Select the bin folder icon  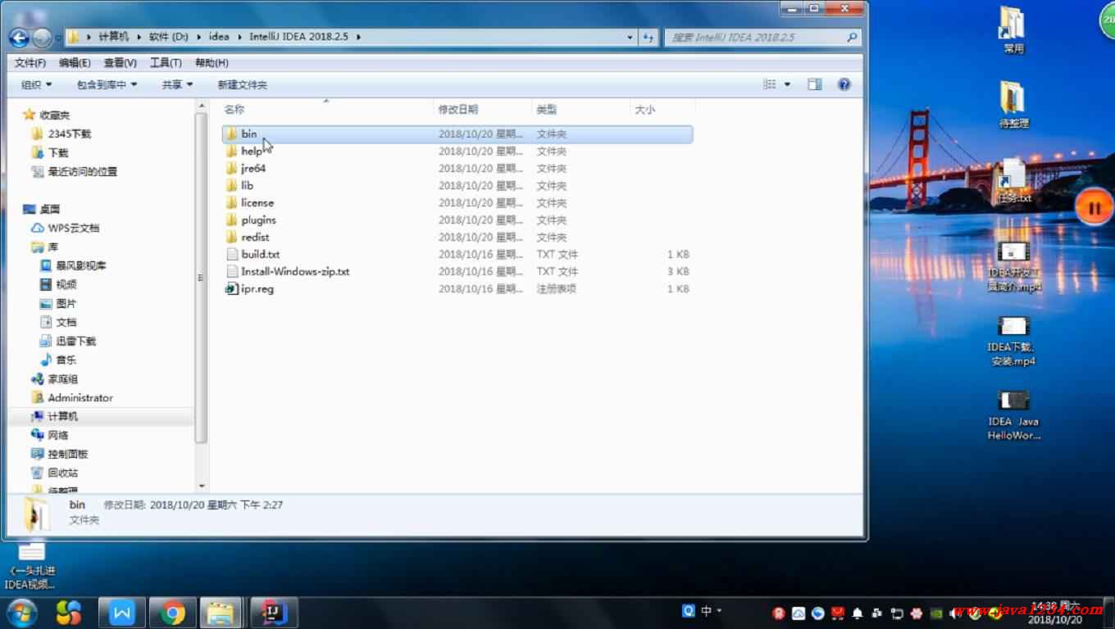click(x=232, y=133)
